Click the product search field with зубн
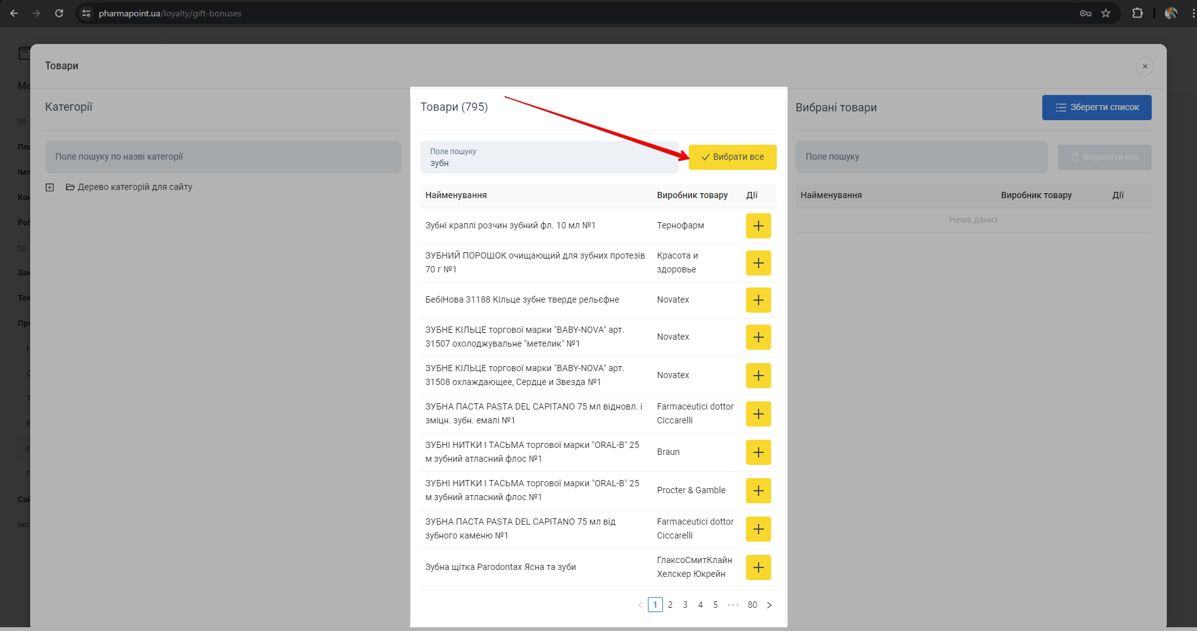Viewport: 1197px width, 631px height. pos(548,158)
